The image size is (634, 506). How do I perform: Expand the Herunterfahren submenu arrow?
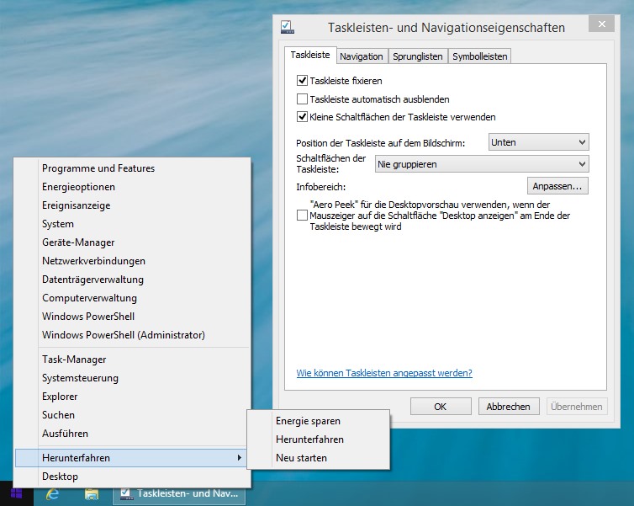[240, 457]
